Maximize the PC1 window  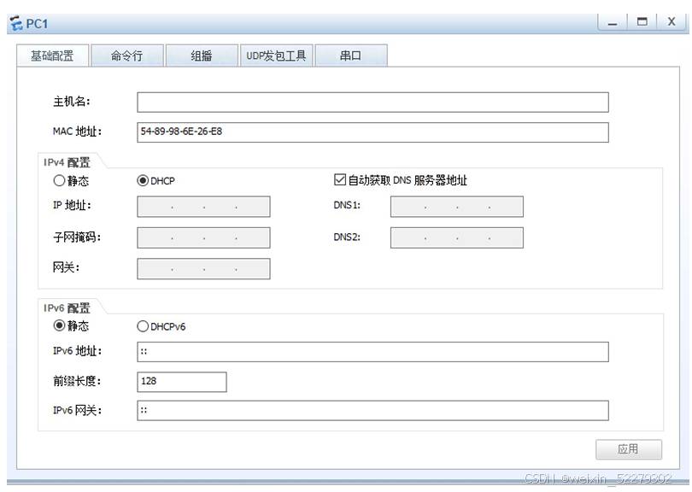[x=642, y=21]
